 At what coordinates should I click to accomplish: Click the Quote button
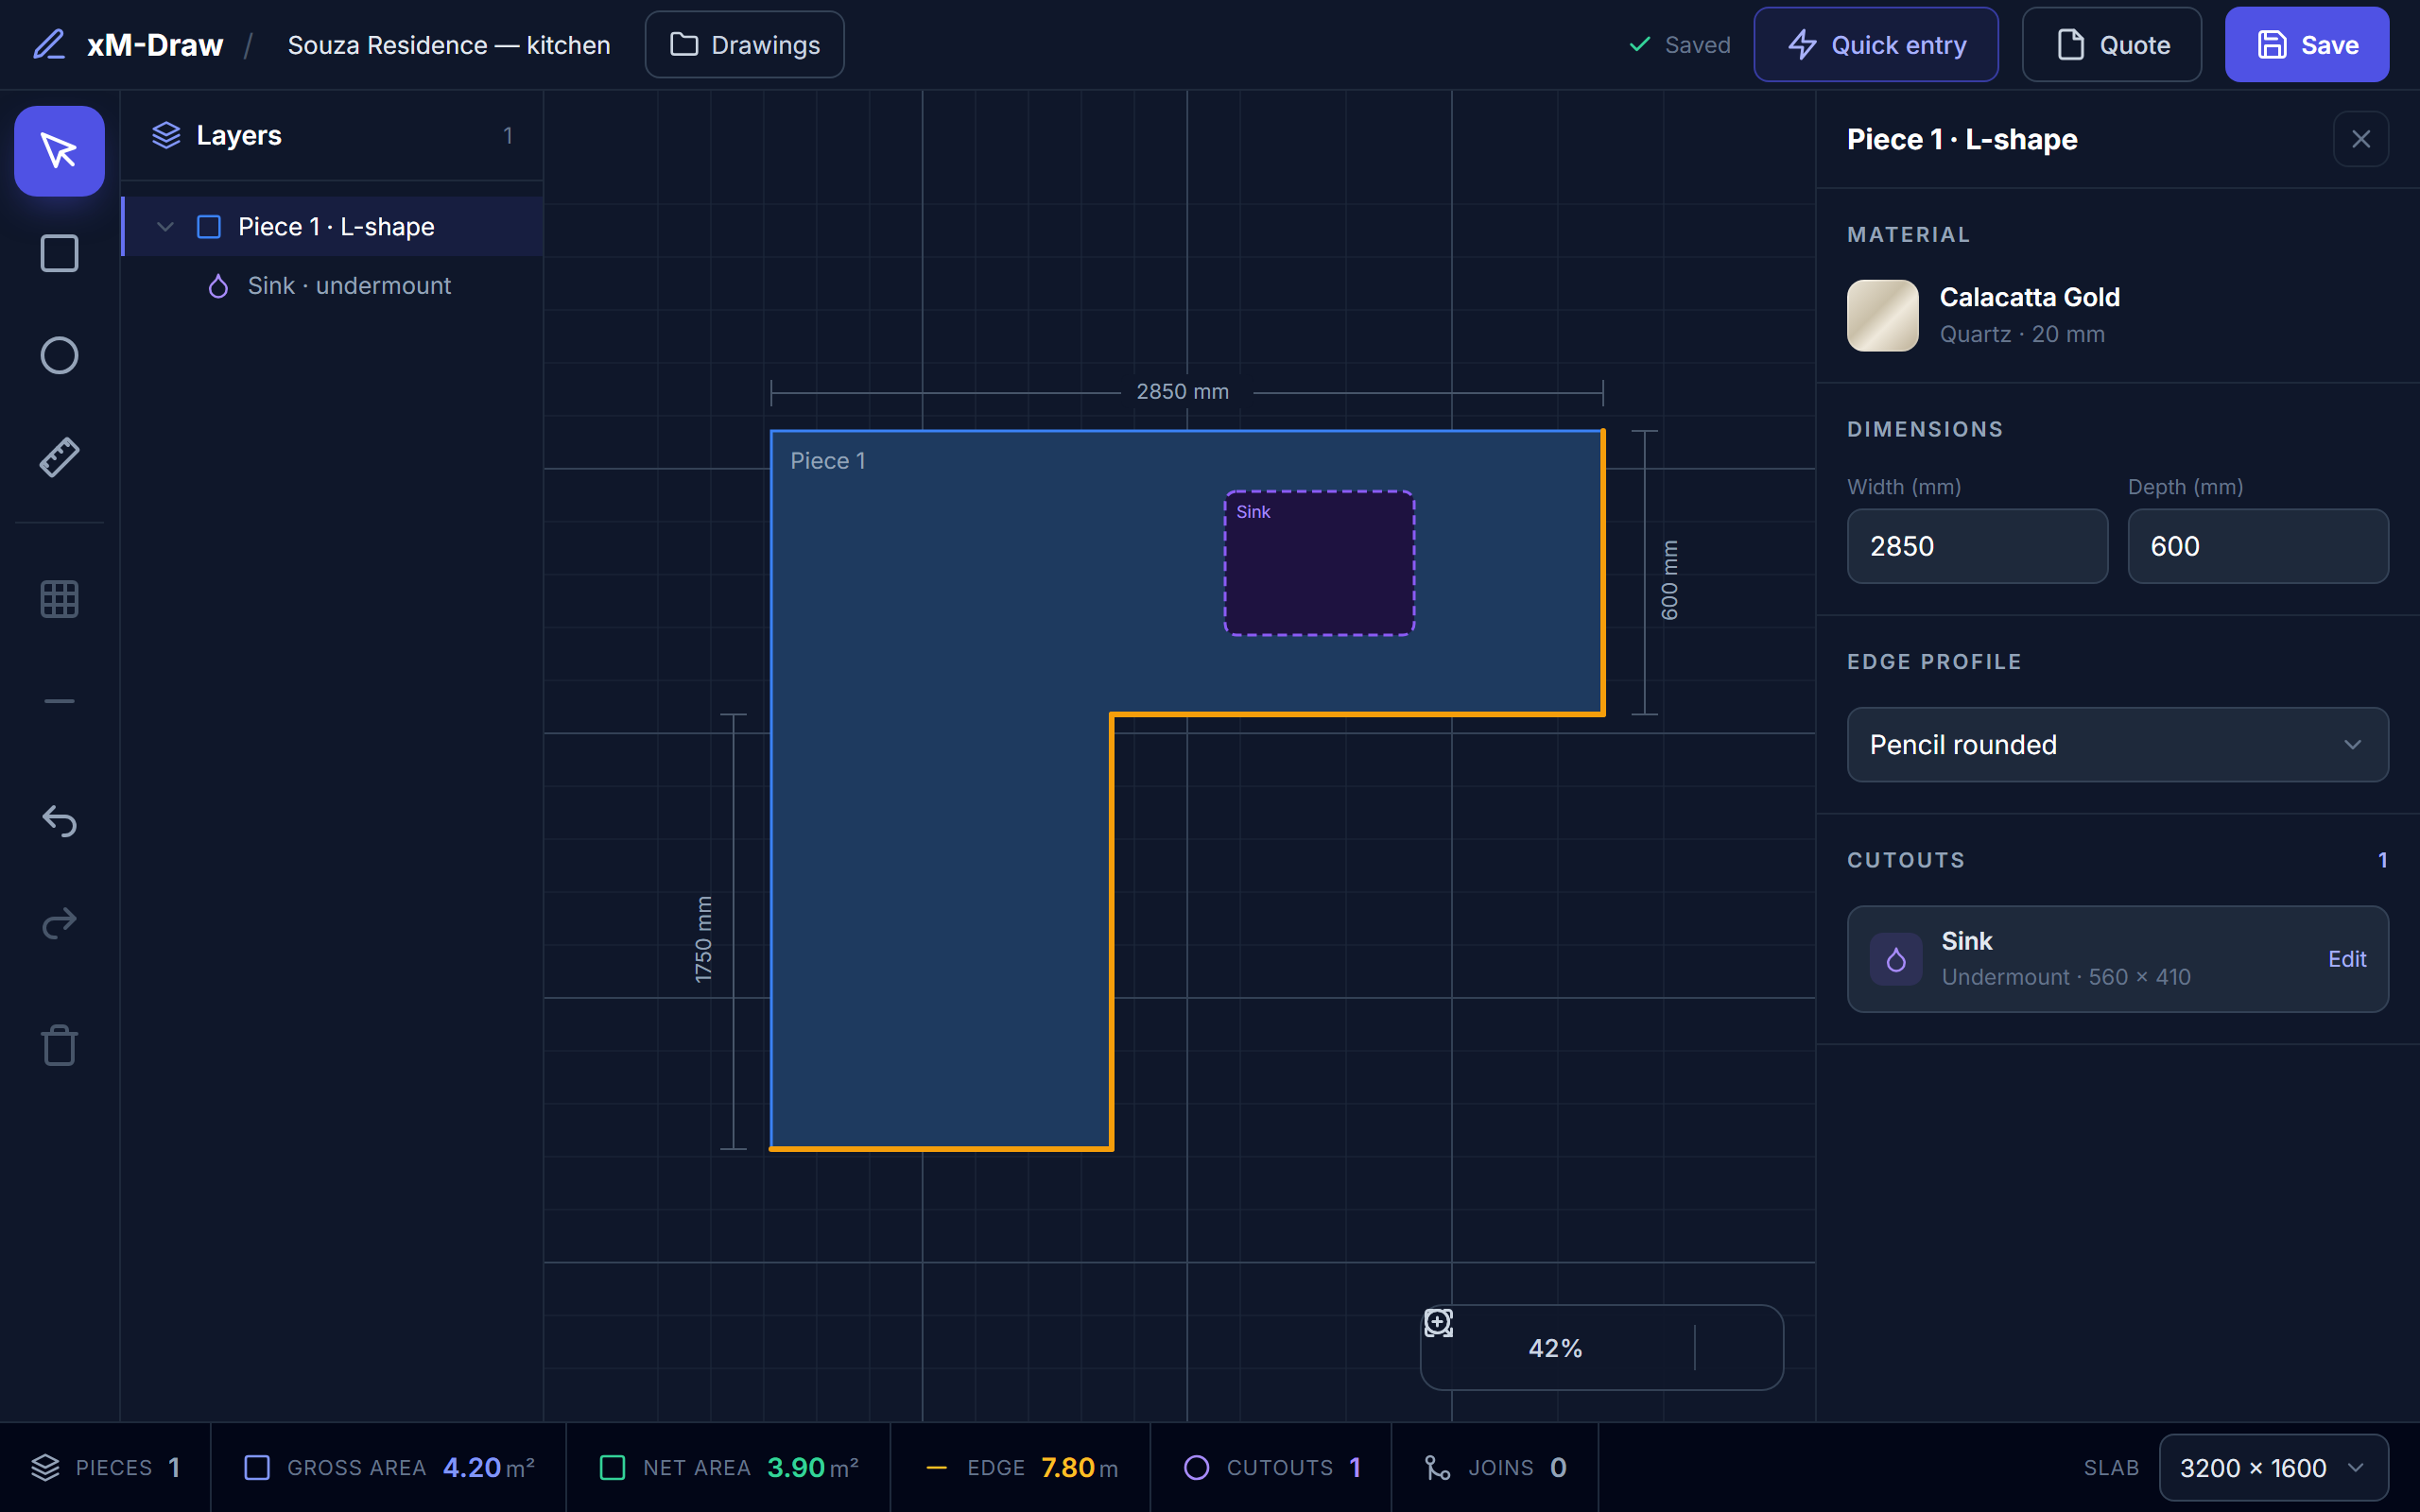click(x=2111, y=45)
